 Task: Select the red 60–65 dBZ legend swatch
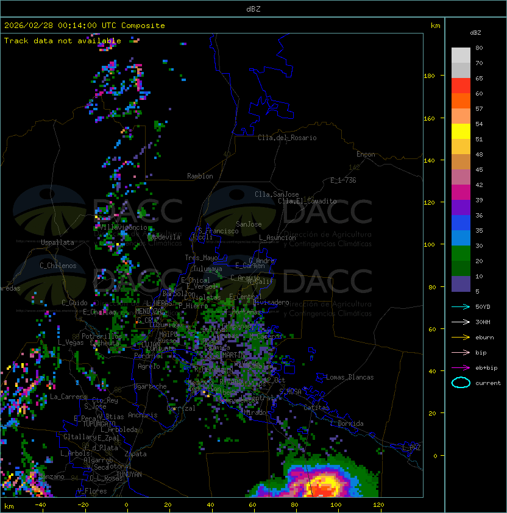(x=461, y=86)
